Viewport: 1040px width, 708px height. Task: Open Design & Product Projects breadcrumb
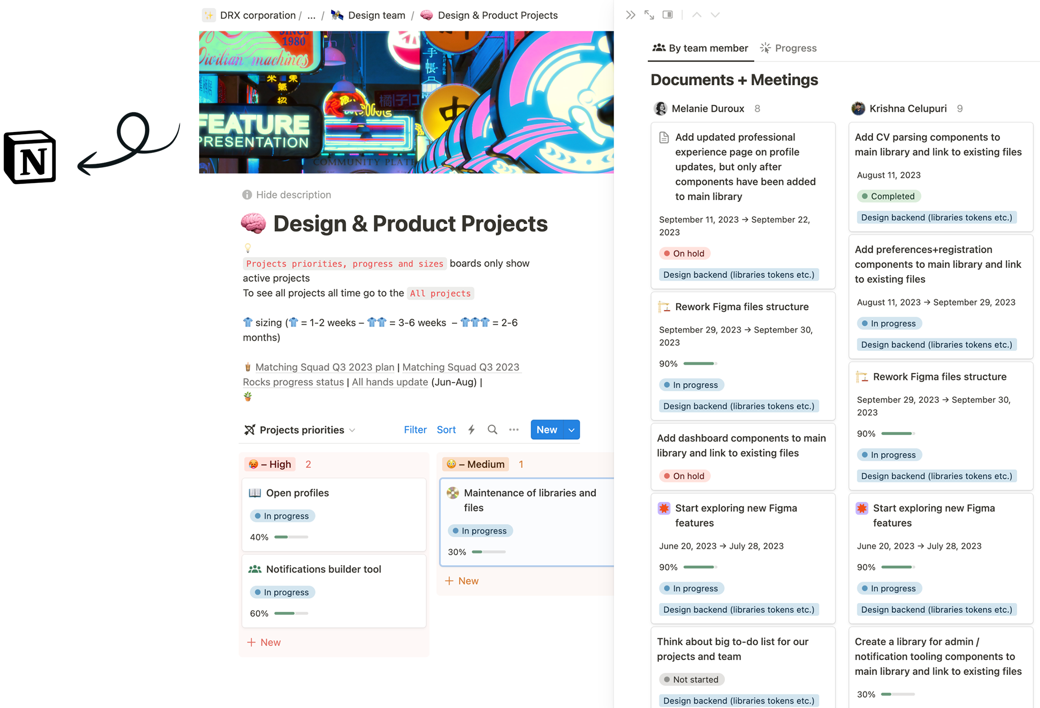click(x=498, y=16)
